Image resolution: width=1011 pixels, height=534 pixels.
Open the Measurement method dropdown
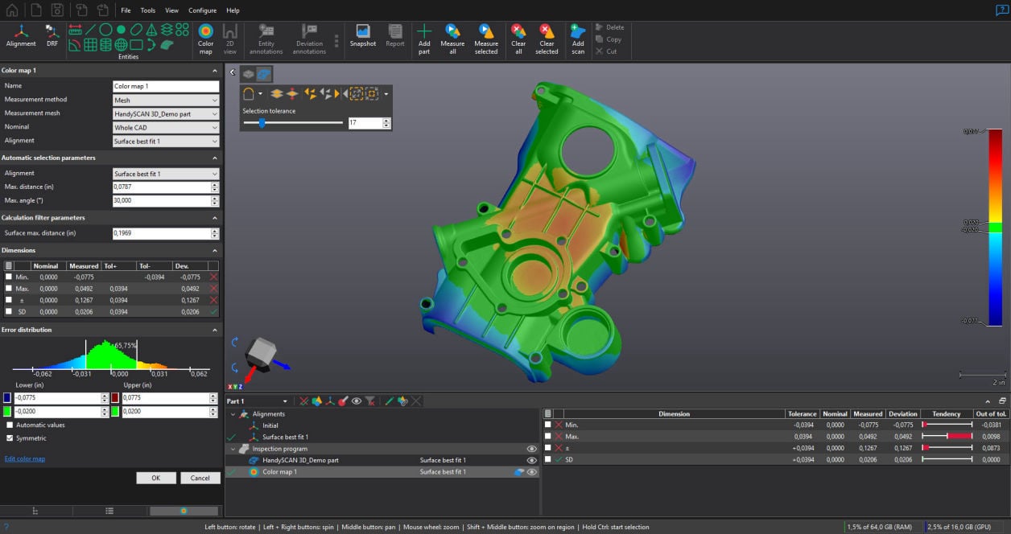tap(165, 100)
